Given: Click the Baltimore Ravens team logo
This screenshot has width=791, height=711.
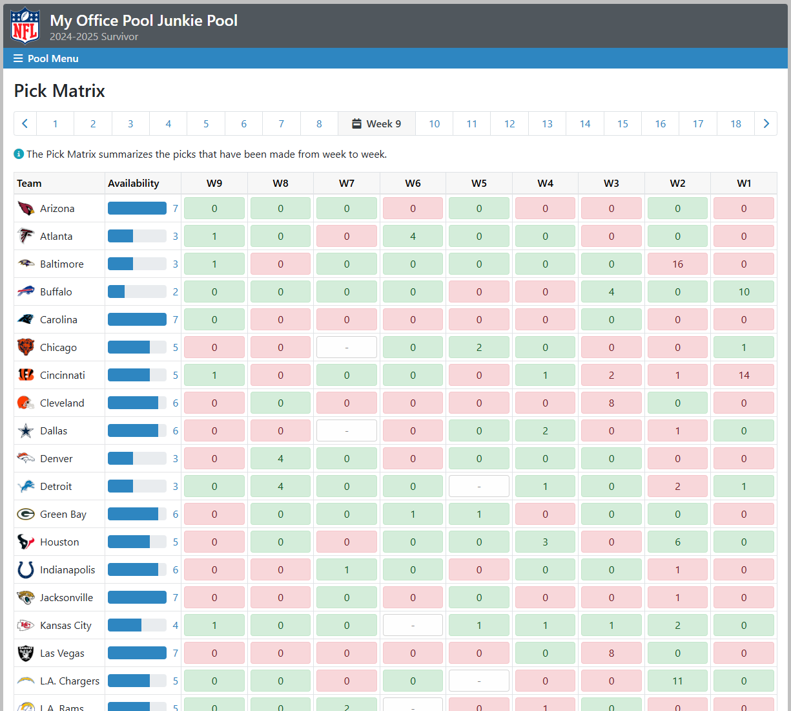Looking at the screenshot, I should (x=26, y=264).
